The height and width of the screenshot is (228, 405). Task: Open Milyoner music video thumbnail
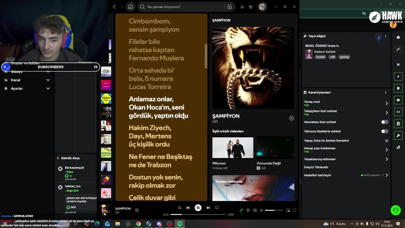pyautogui.click(x=233, y=148)
